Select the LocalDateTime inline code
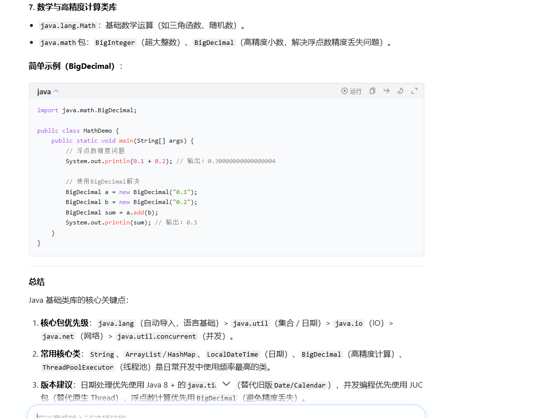Image resolution: width=542 pixels, height=418 pixels. click(x=232, y=354)
